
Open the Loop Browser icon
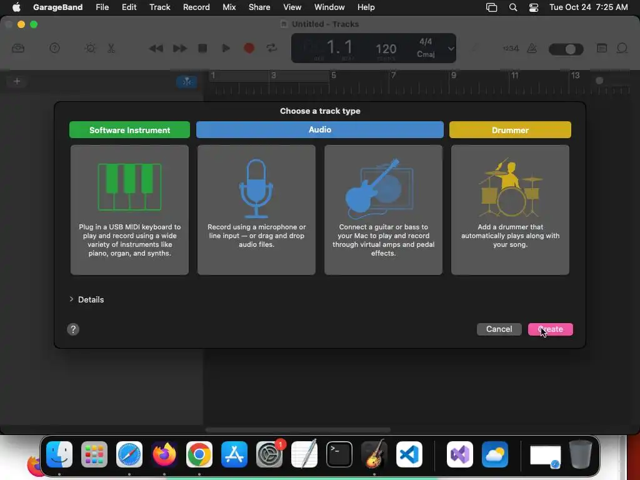click(x=622, y=49)
